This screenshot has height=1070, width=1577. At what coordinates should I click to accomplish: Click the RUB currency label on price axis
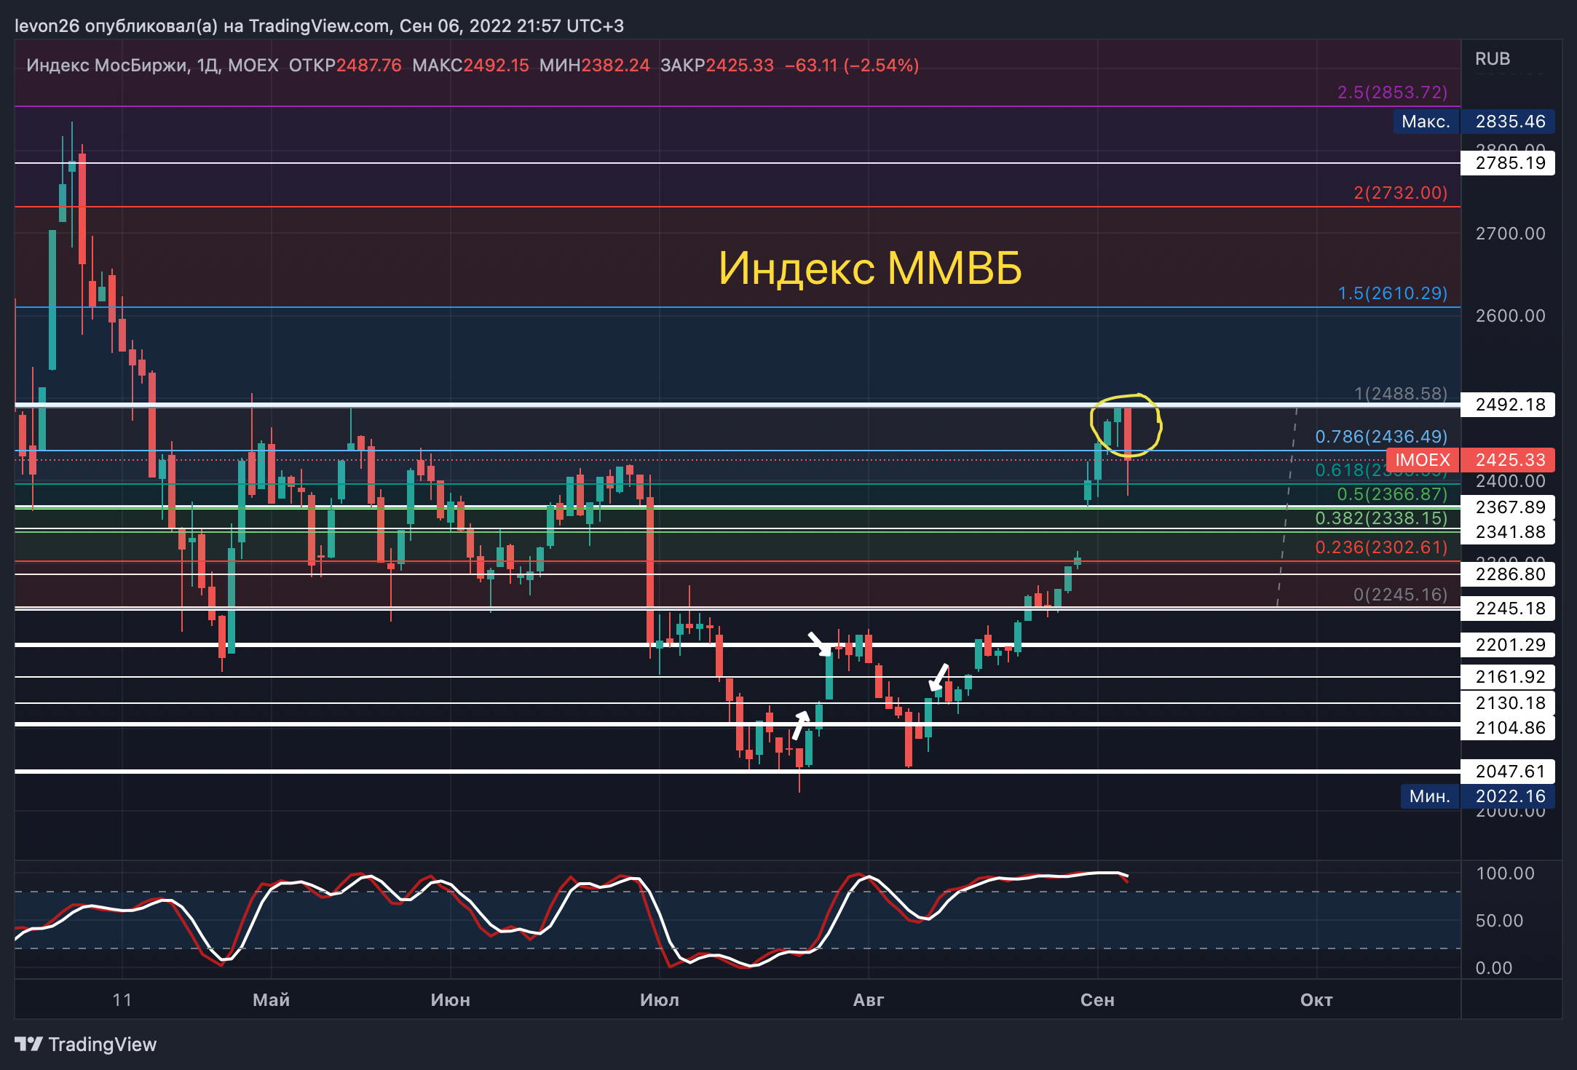[x=1493, y=59]
